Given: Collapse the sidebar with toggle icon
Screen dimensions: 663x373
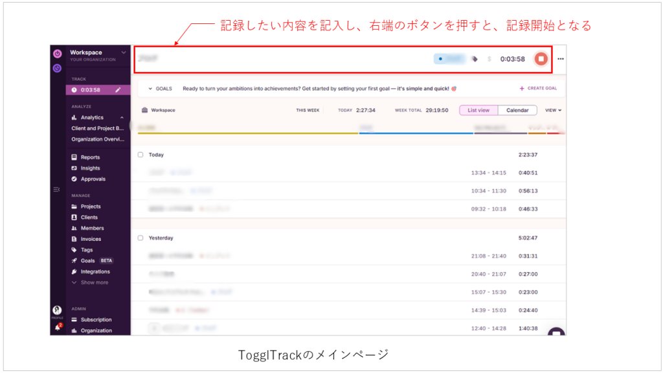Looking at the screenshot, I should pyautogui.click(x=56, y=190).
